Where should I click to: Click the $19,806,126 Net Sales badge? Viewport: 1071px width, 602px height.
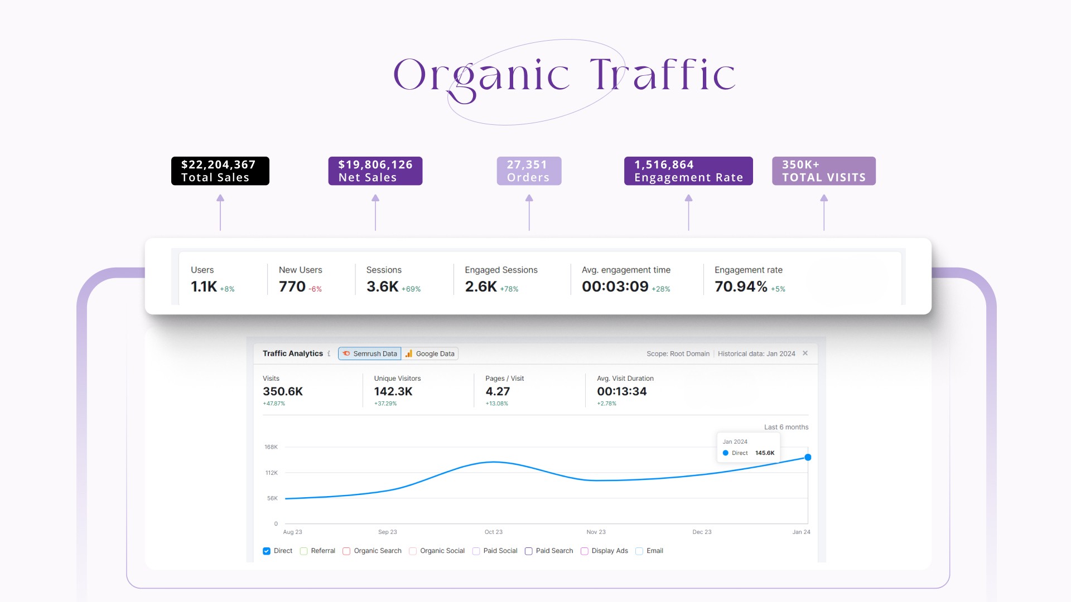[375, 171]
